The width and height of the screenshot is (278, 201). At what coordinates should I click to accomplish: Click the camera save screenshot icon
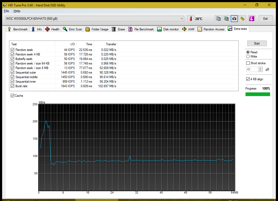(x=234, y=19)
